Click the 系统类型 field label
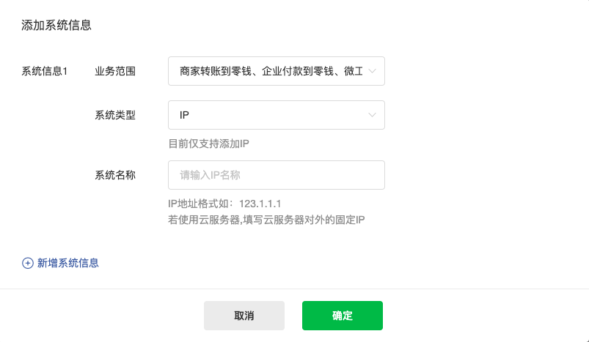589x342 pixels. (x=115, y=115)
